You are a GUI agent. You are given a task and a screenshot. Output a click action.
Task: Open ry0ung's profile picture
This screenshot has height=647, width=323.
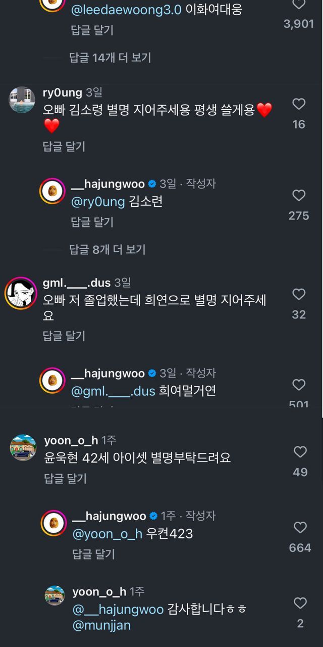(x=22, y=100)
